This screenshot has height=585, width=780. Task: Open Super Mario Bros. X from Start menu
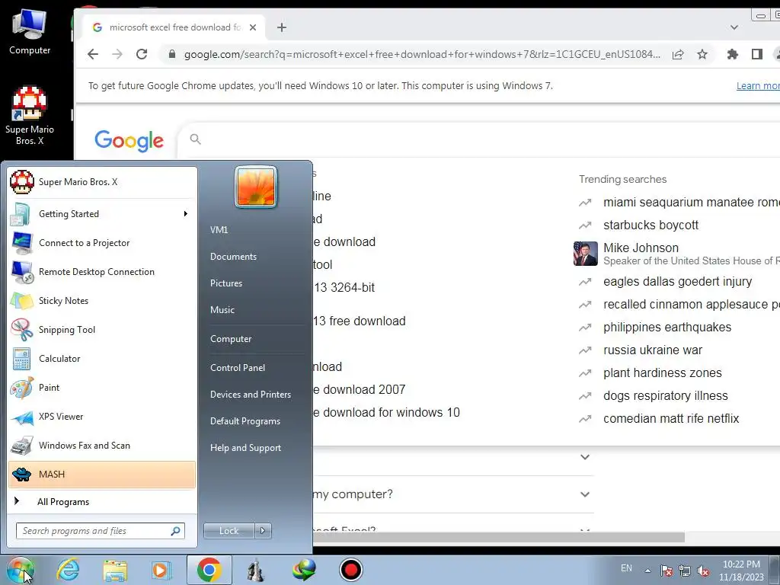coord(102,182)
